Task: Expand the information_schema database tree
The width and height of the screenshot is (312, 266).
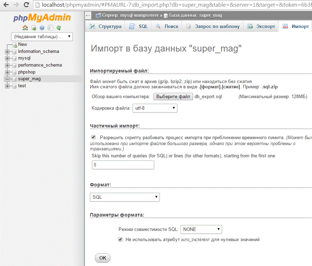Action: coord(7,52)
